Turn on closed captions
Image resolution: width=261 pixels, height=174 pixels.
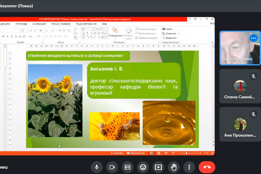click(x=127, y=167)
